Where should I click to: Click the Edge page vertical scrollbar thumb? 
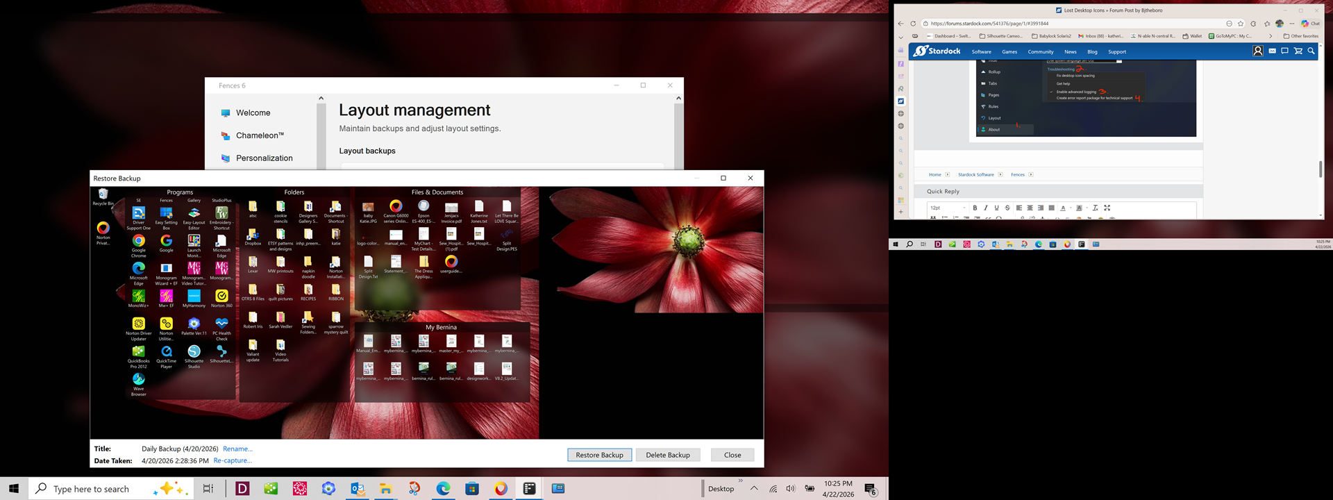[1320, 169]
